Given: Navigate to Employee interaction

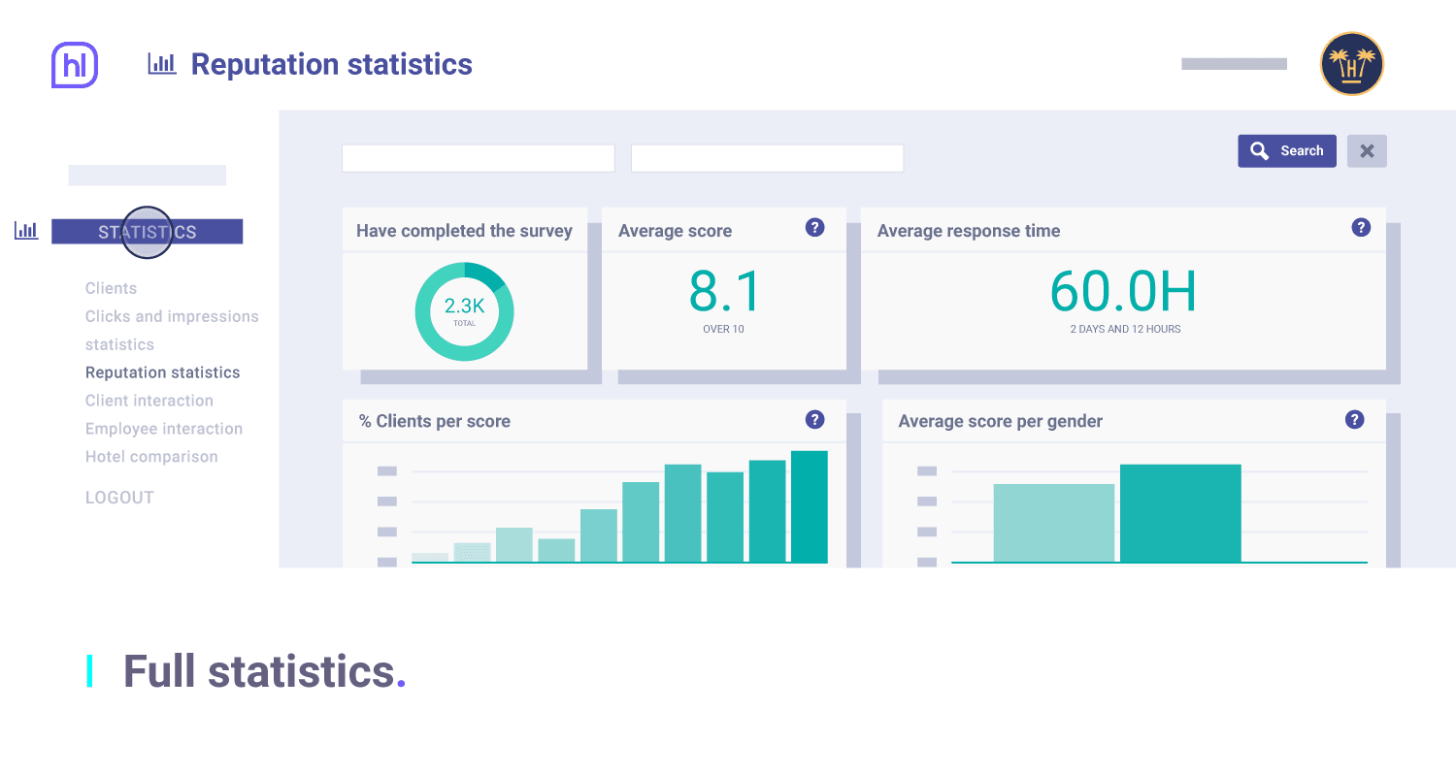Looking at the screenshot, I should point(163,429).
